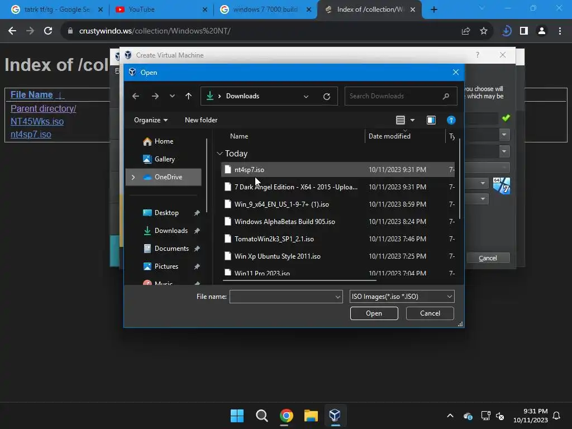The height and width of the screenshot is (429, 572).
Task: Toggle the preview pane
Action: pos(431,120)
